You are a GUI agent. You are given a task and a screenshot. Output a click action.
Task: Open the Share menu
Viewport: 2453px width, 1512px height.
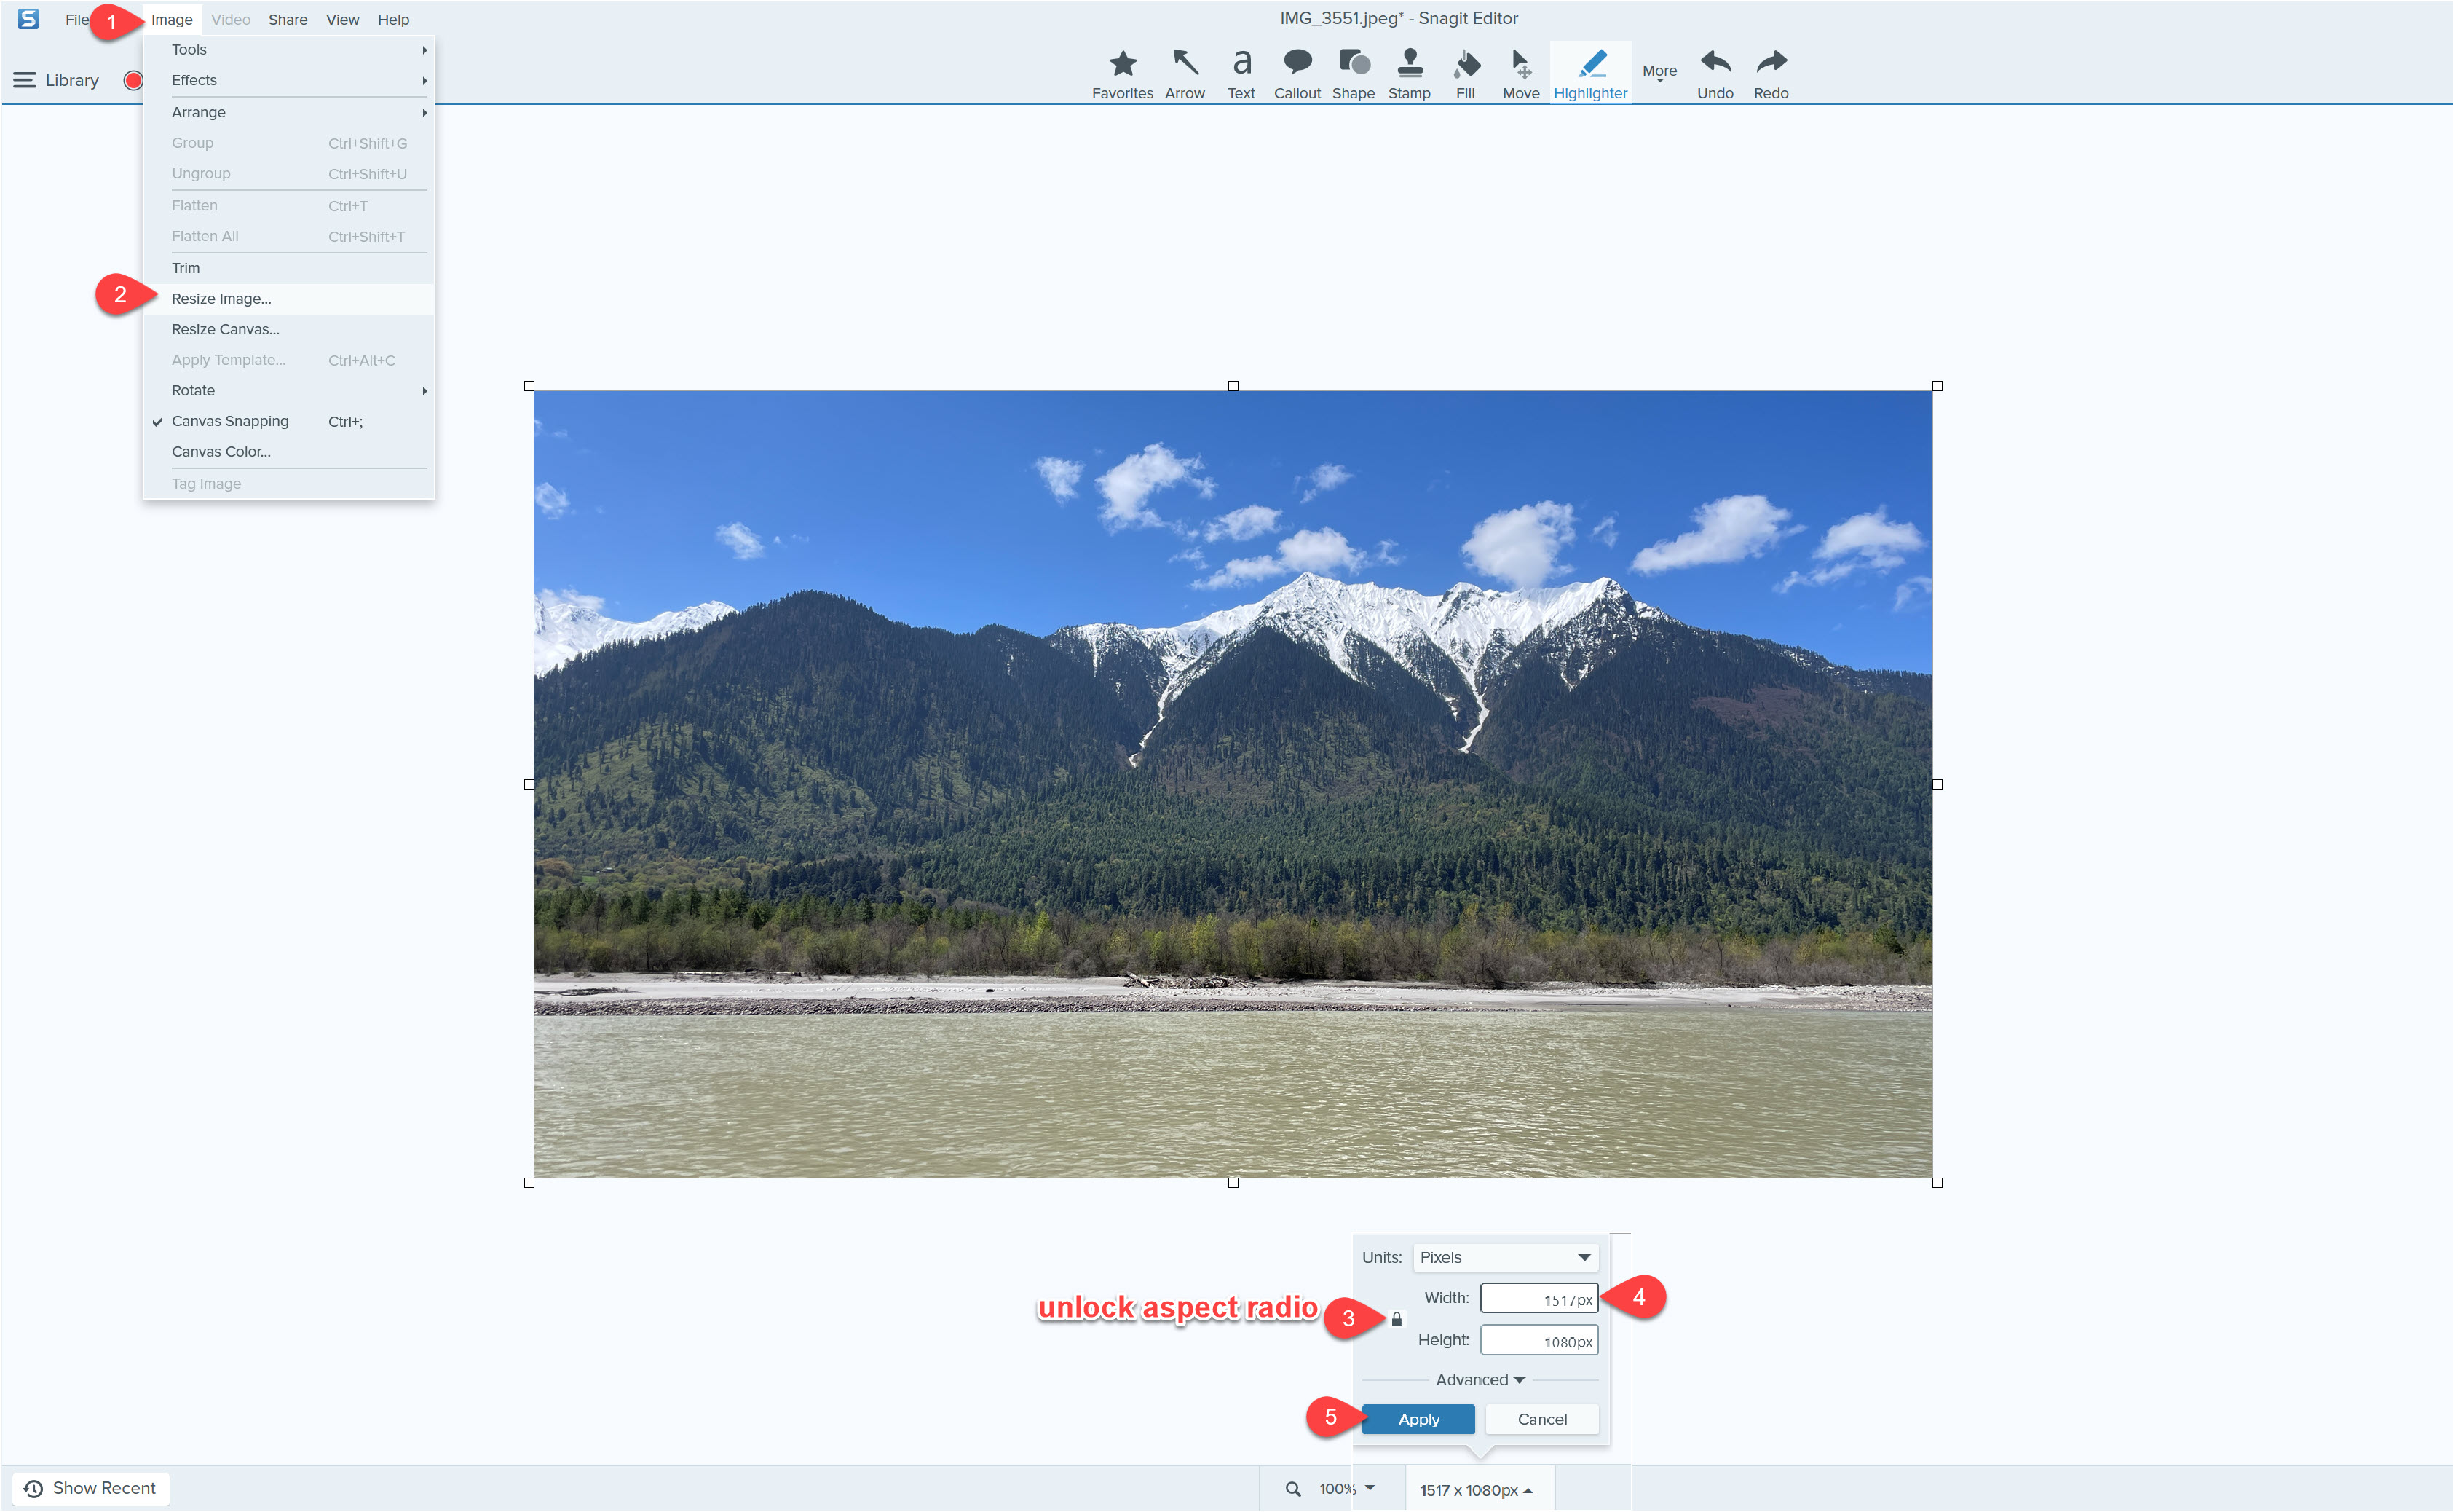[287, 19]
